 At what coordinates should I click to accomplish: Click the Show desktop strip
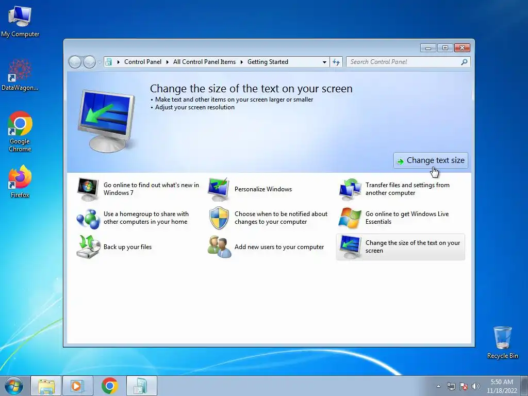(524, 386)
